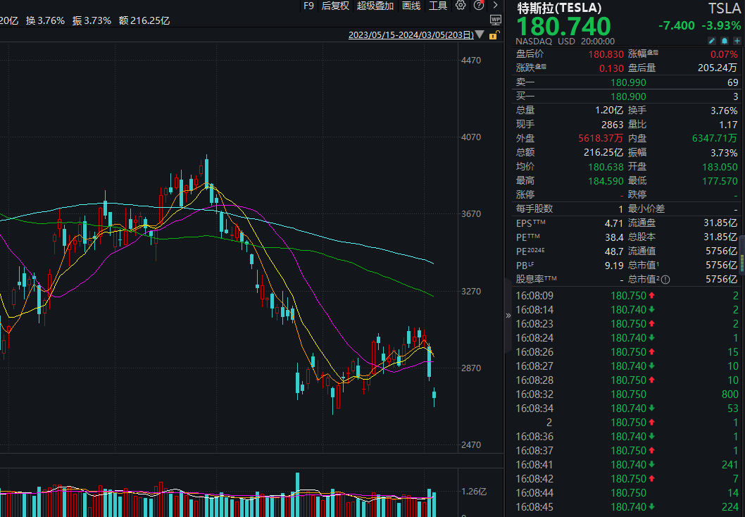Image resolution: width=745 pixels, height=517 pixels.
Task: Click the 4070 price axis label
Action: tap(471, 137)
